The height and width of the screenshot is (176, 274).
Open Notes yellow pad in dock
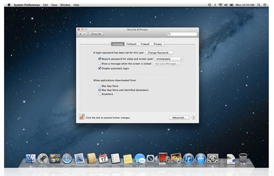(x=128, y=159)
